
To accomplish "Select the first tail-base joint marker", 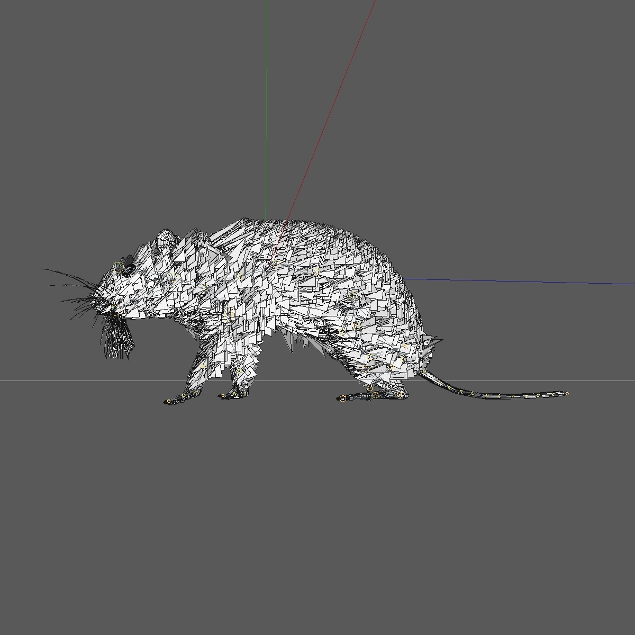I will (424, 371).
